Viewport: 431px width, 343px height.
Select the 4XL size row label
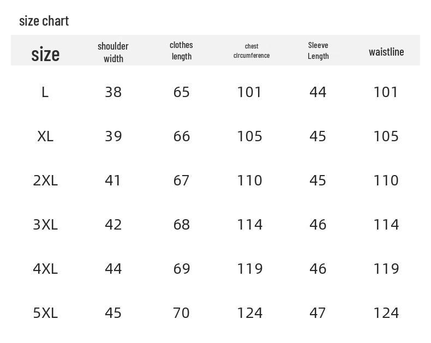pos(45,268)
